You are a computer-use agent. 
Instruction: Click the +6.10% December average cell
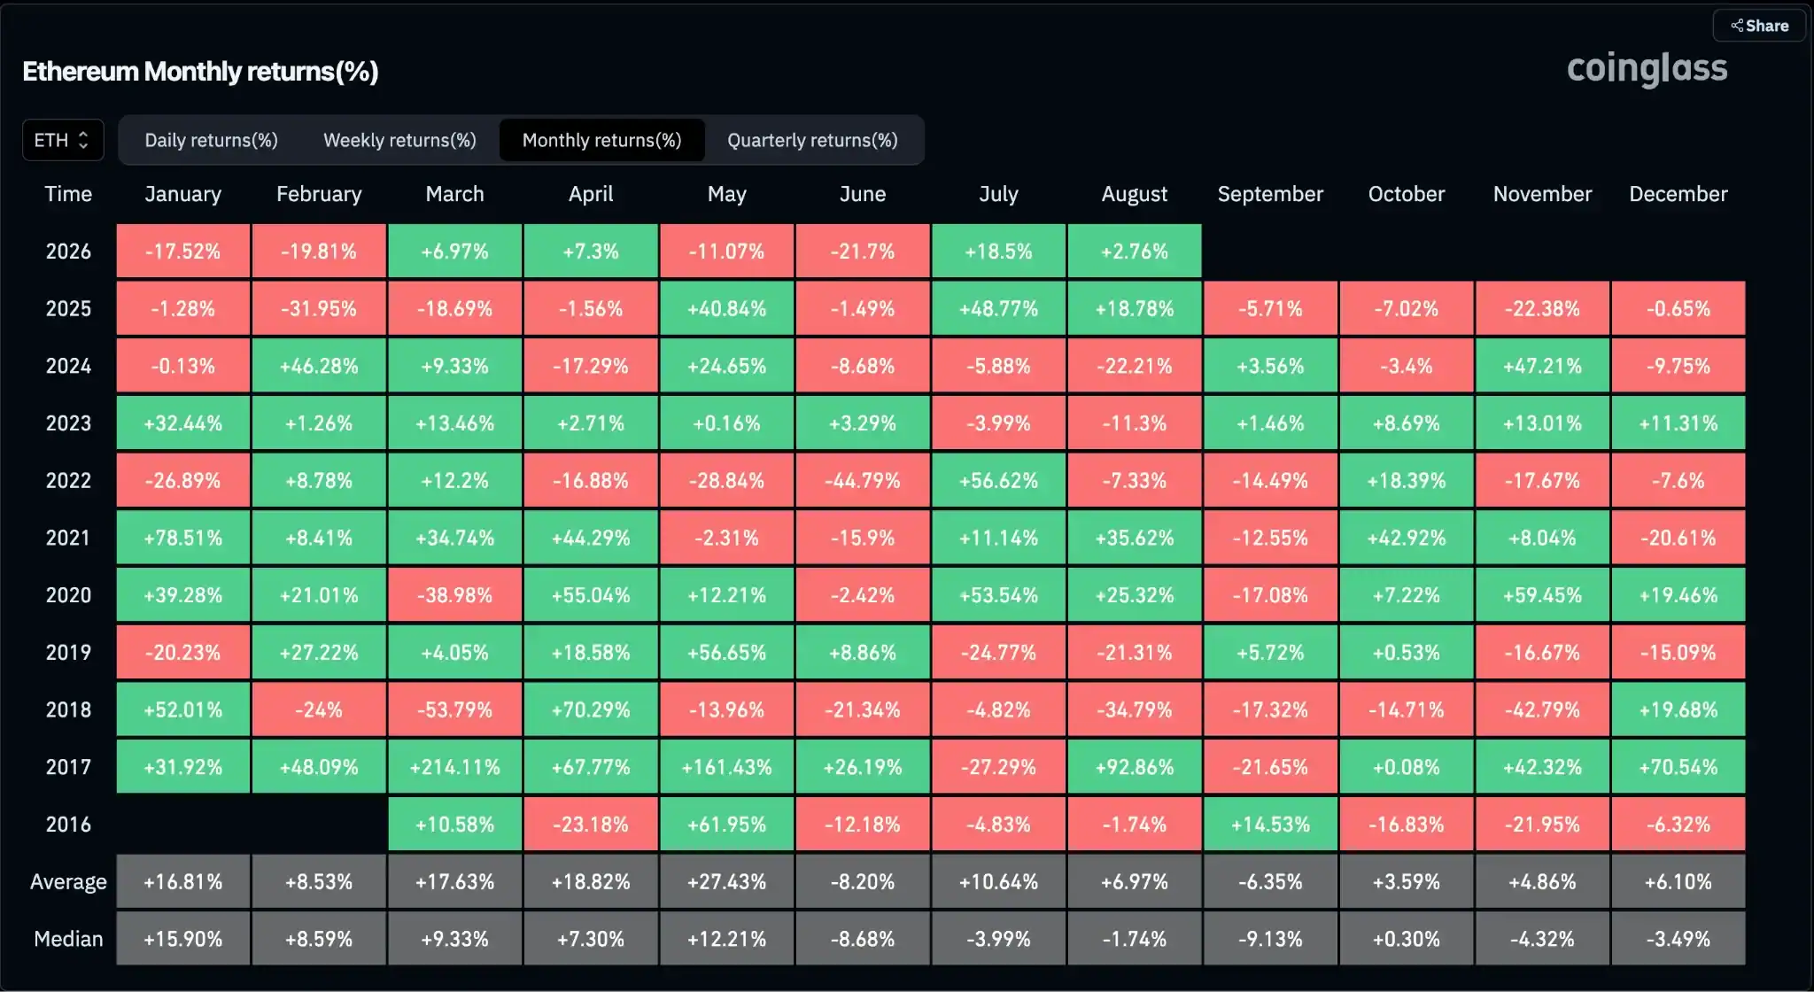1678,882
